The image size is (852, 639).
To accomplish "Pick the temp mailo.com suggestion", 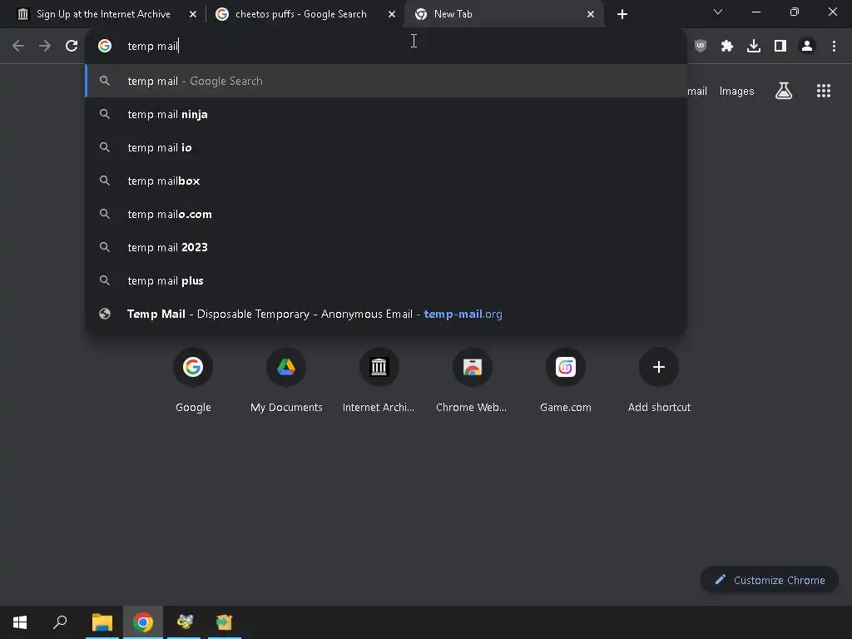I will [x=386, y=214].
